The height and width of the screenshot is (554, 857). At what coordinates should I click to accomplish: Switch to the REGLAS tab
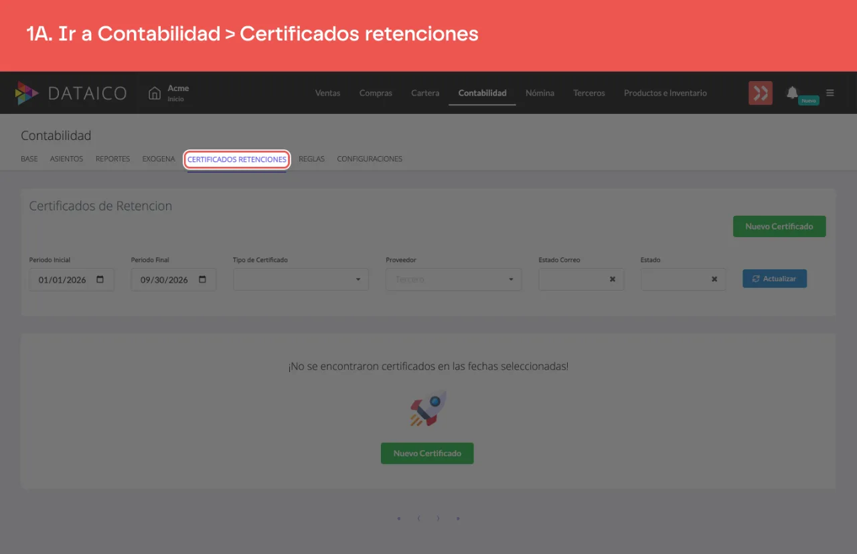point(311,159)
